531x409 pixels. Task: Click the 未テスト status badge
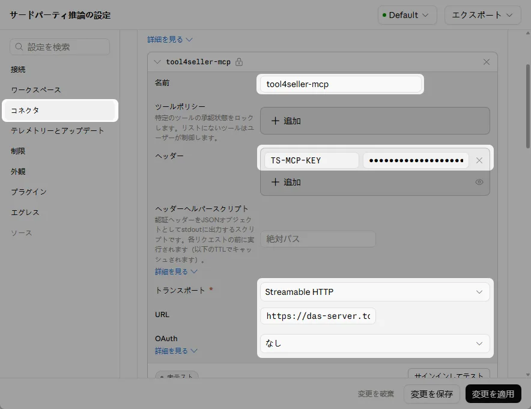(177, 375)
